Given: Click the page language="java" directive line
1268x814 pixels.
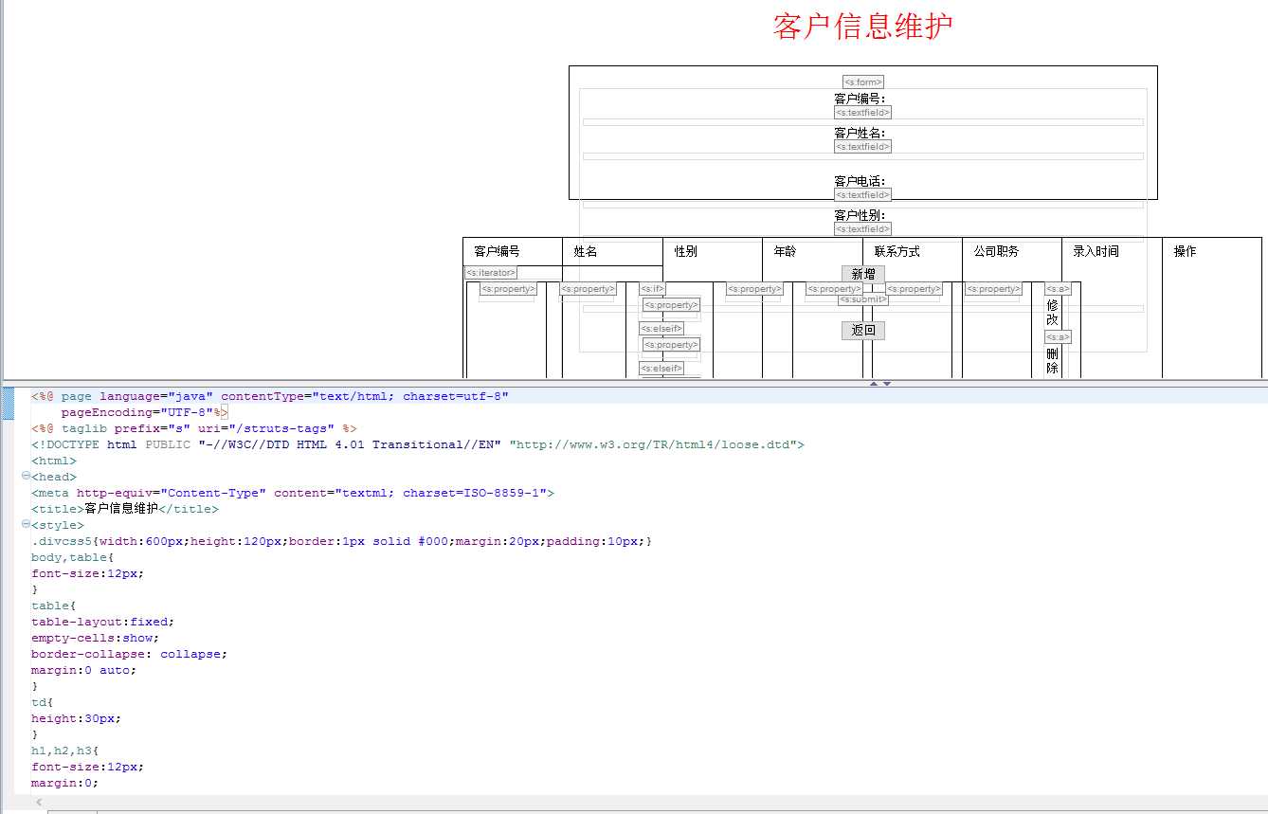Looking at the screenshot, I should (270, 396).
